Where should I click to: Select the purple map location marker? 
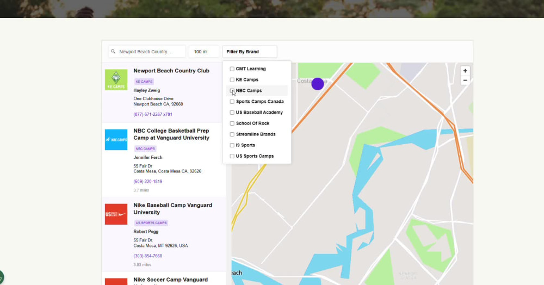[x=318, y=84]
